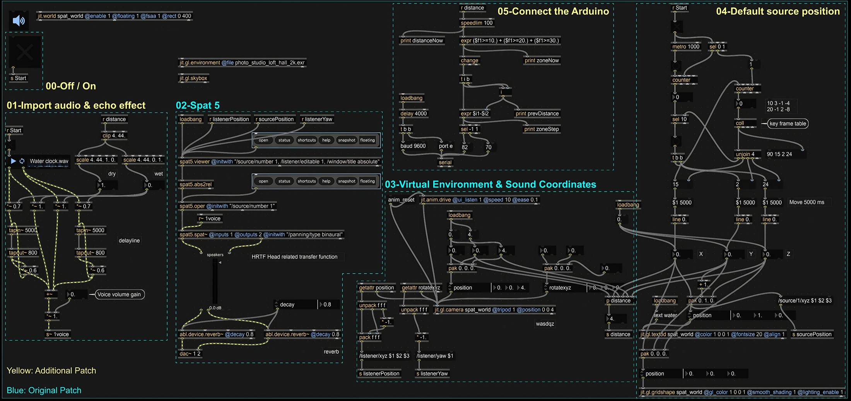The height and width of the screenshot is (401, 851).
Task: Select the speedlim 100 object
Action: 477,23
